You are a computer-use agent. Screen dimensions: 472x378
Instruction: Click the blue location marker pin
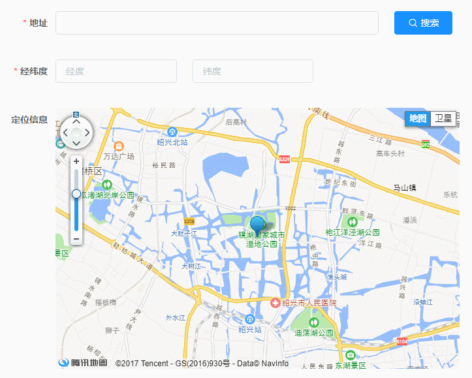tap(258, 225)
